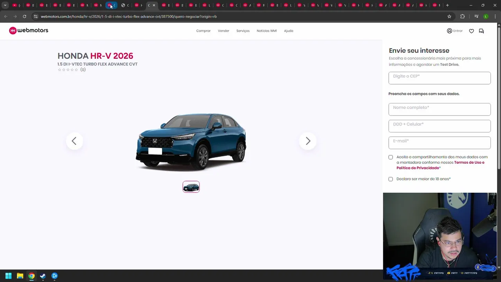Screen dimensions: 501x282
Task: Click the 1.5 DI I-VTEC TURBO FLEX ADVANCE CVT subtitle
Action: tap(97, 64)
